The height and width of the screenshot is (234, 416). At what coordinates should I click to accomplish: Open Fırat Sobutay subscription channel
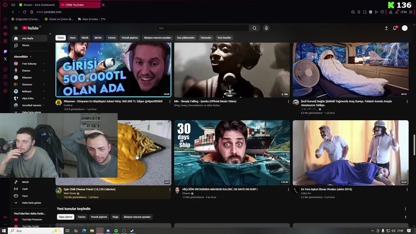[29, 64]
